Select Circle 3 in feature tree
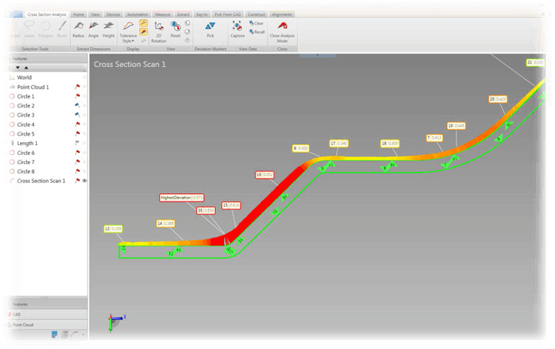 (x=26, y=115)
